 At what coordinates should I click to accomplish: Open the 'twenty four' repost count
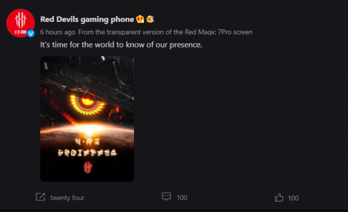click(x=67, y=198)
